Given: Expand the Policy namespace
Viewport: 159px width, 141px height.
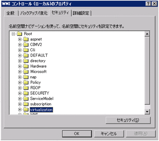Looking at the screenshot, I should coord(20,83).
